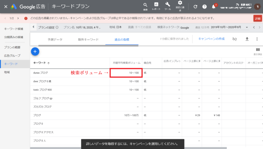Click キャンペーンの作成 link
Viewport: 263px width, 149px height.
click(x=211, y=39)
